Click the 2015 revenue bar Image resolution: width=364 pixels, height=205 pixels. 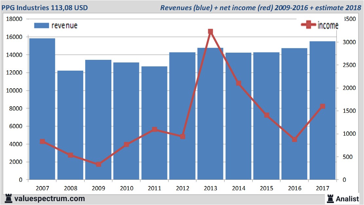(x=266, y=116)
